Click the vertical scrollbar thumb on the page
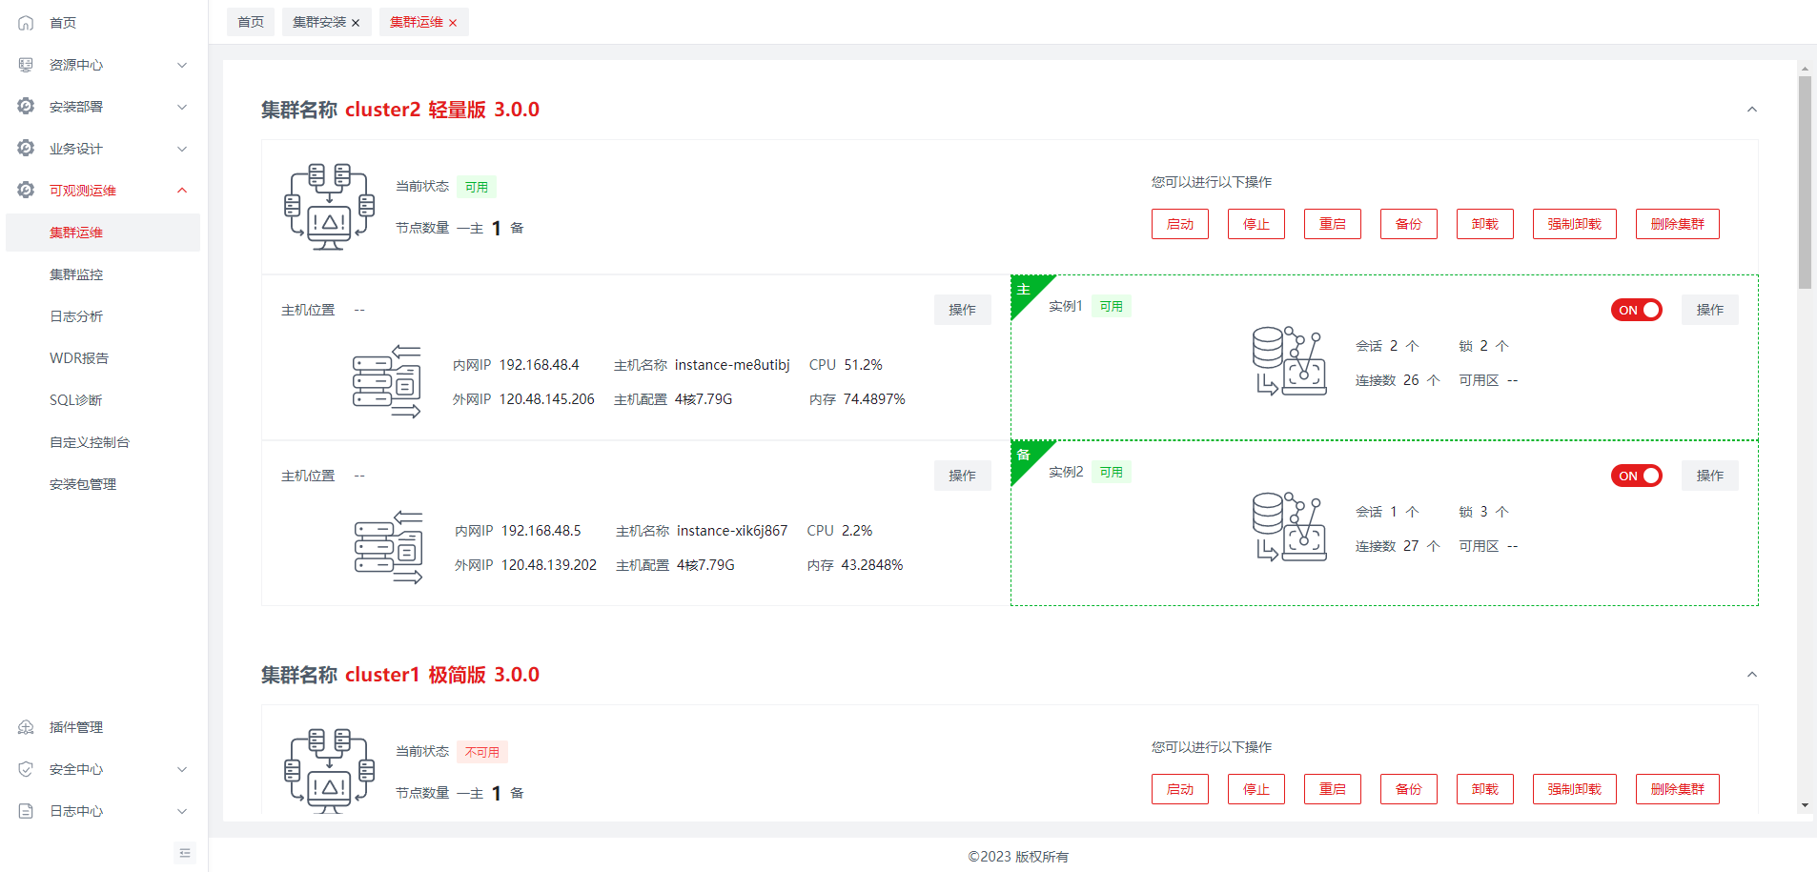Viewport: 1817px width, 872px height. pyautogui.click(x=1805, y=181)
